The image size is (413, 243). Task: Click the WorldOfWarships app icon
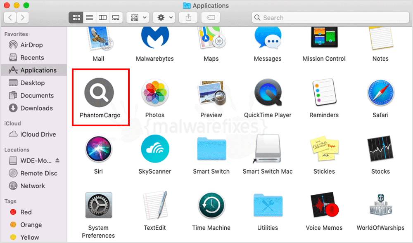point(381,205)
